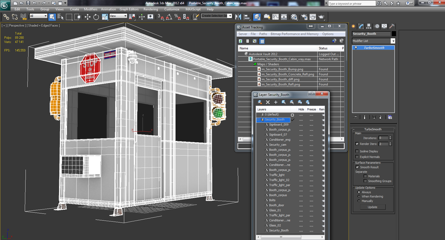This screenshot has width=445, height=240.
Task: Click the Render Production teapot icon
Action: (x=321, y=17)
